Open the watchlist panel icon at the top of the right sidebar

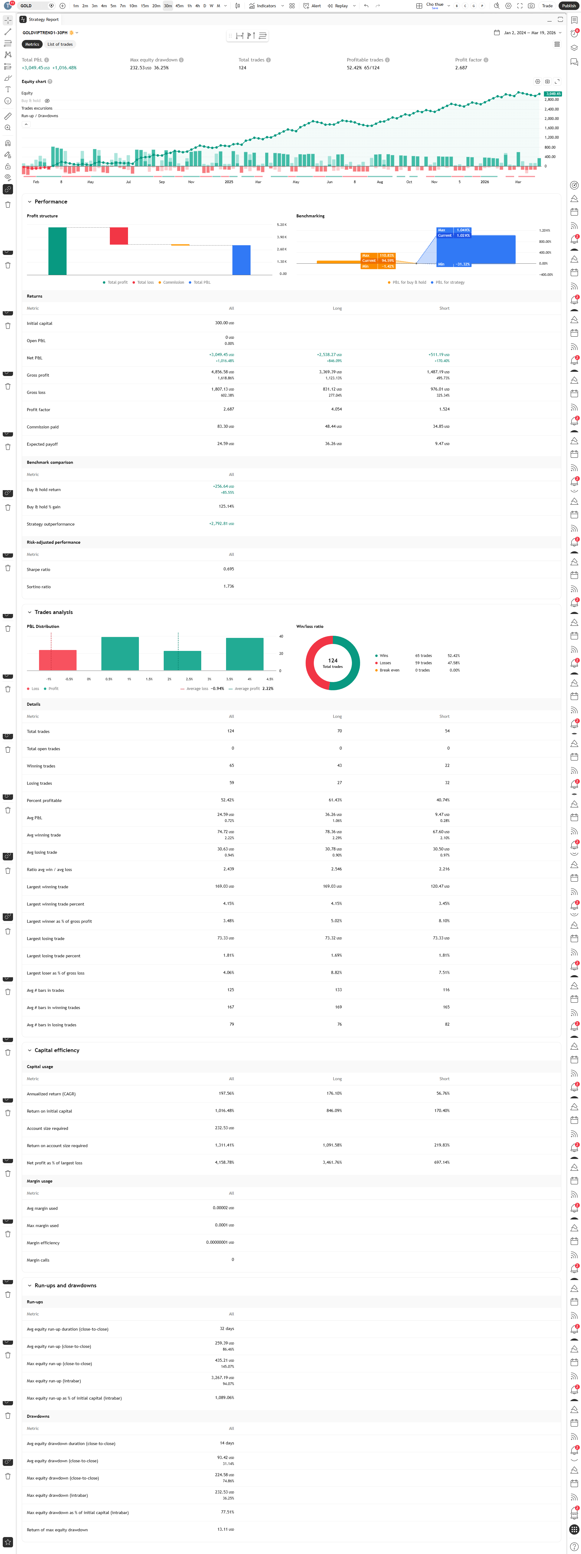pos(574,20)
